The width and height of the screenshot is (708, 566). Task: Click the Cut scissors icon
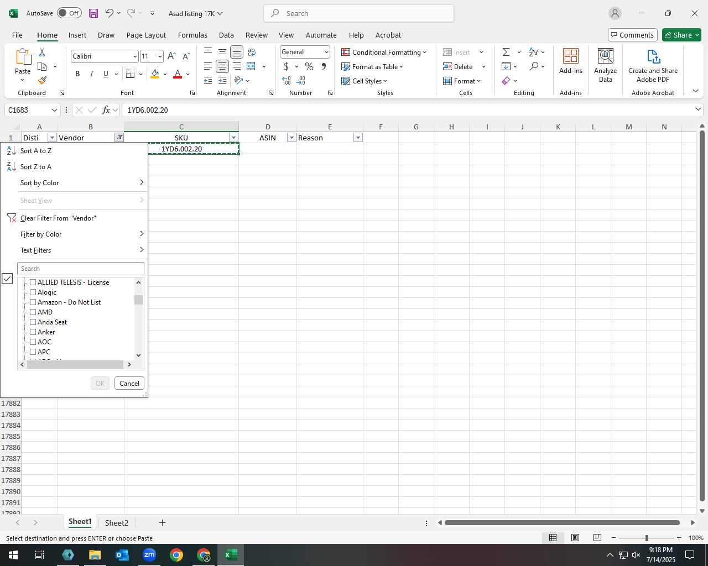42,52
